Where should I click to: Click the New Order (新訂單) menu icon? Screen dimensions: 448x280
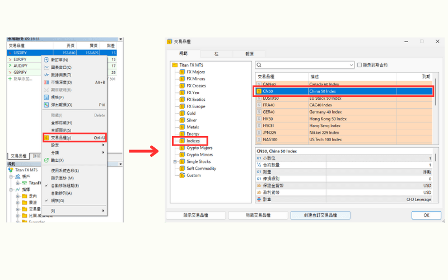point(46,60)
